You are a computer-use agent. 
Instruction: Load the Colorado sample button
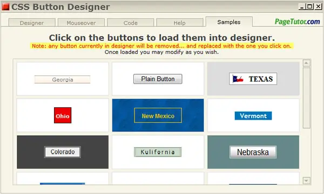(x=63, y=152)
